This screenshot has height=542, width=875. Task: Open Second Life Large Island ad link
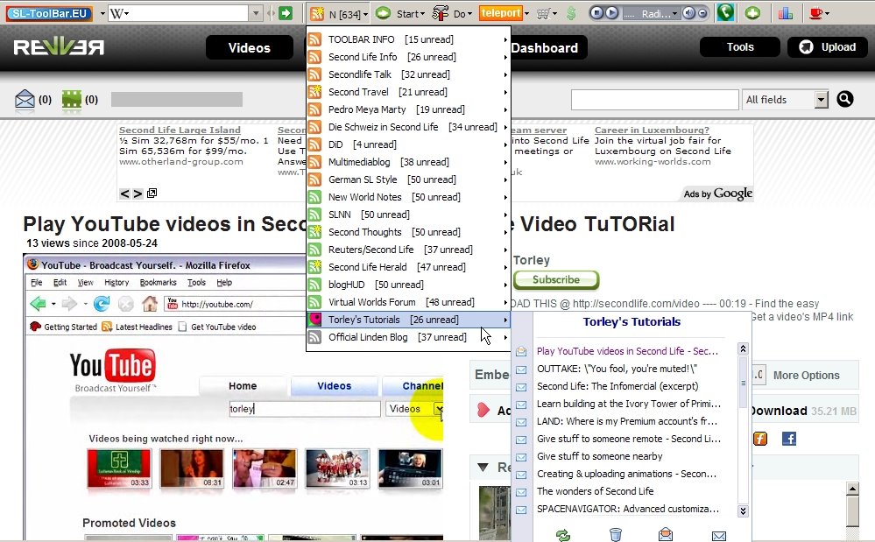[180, 130]
